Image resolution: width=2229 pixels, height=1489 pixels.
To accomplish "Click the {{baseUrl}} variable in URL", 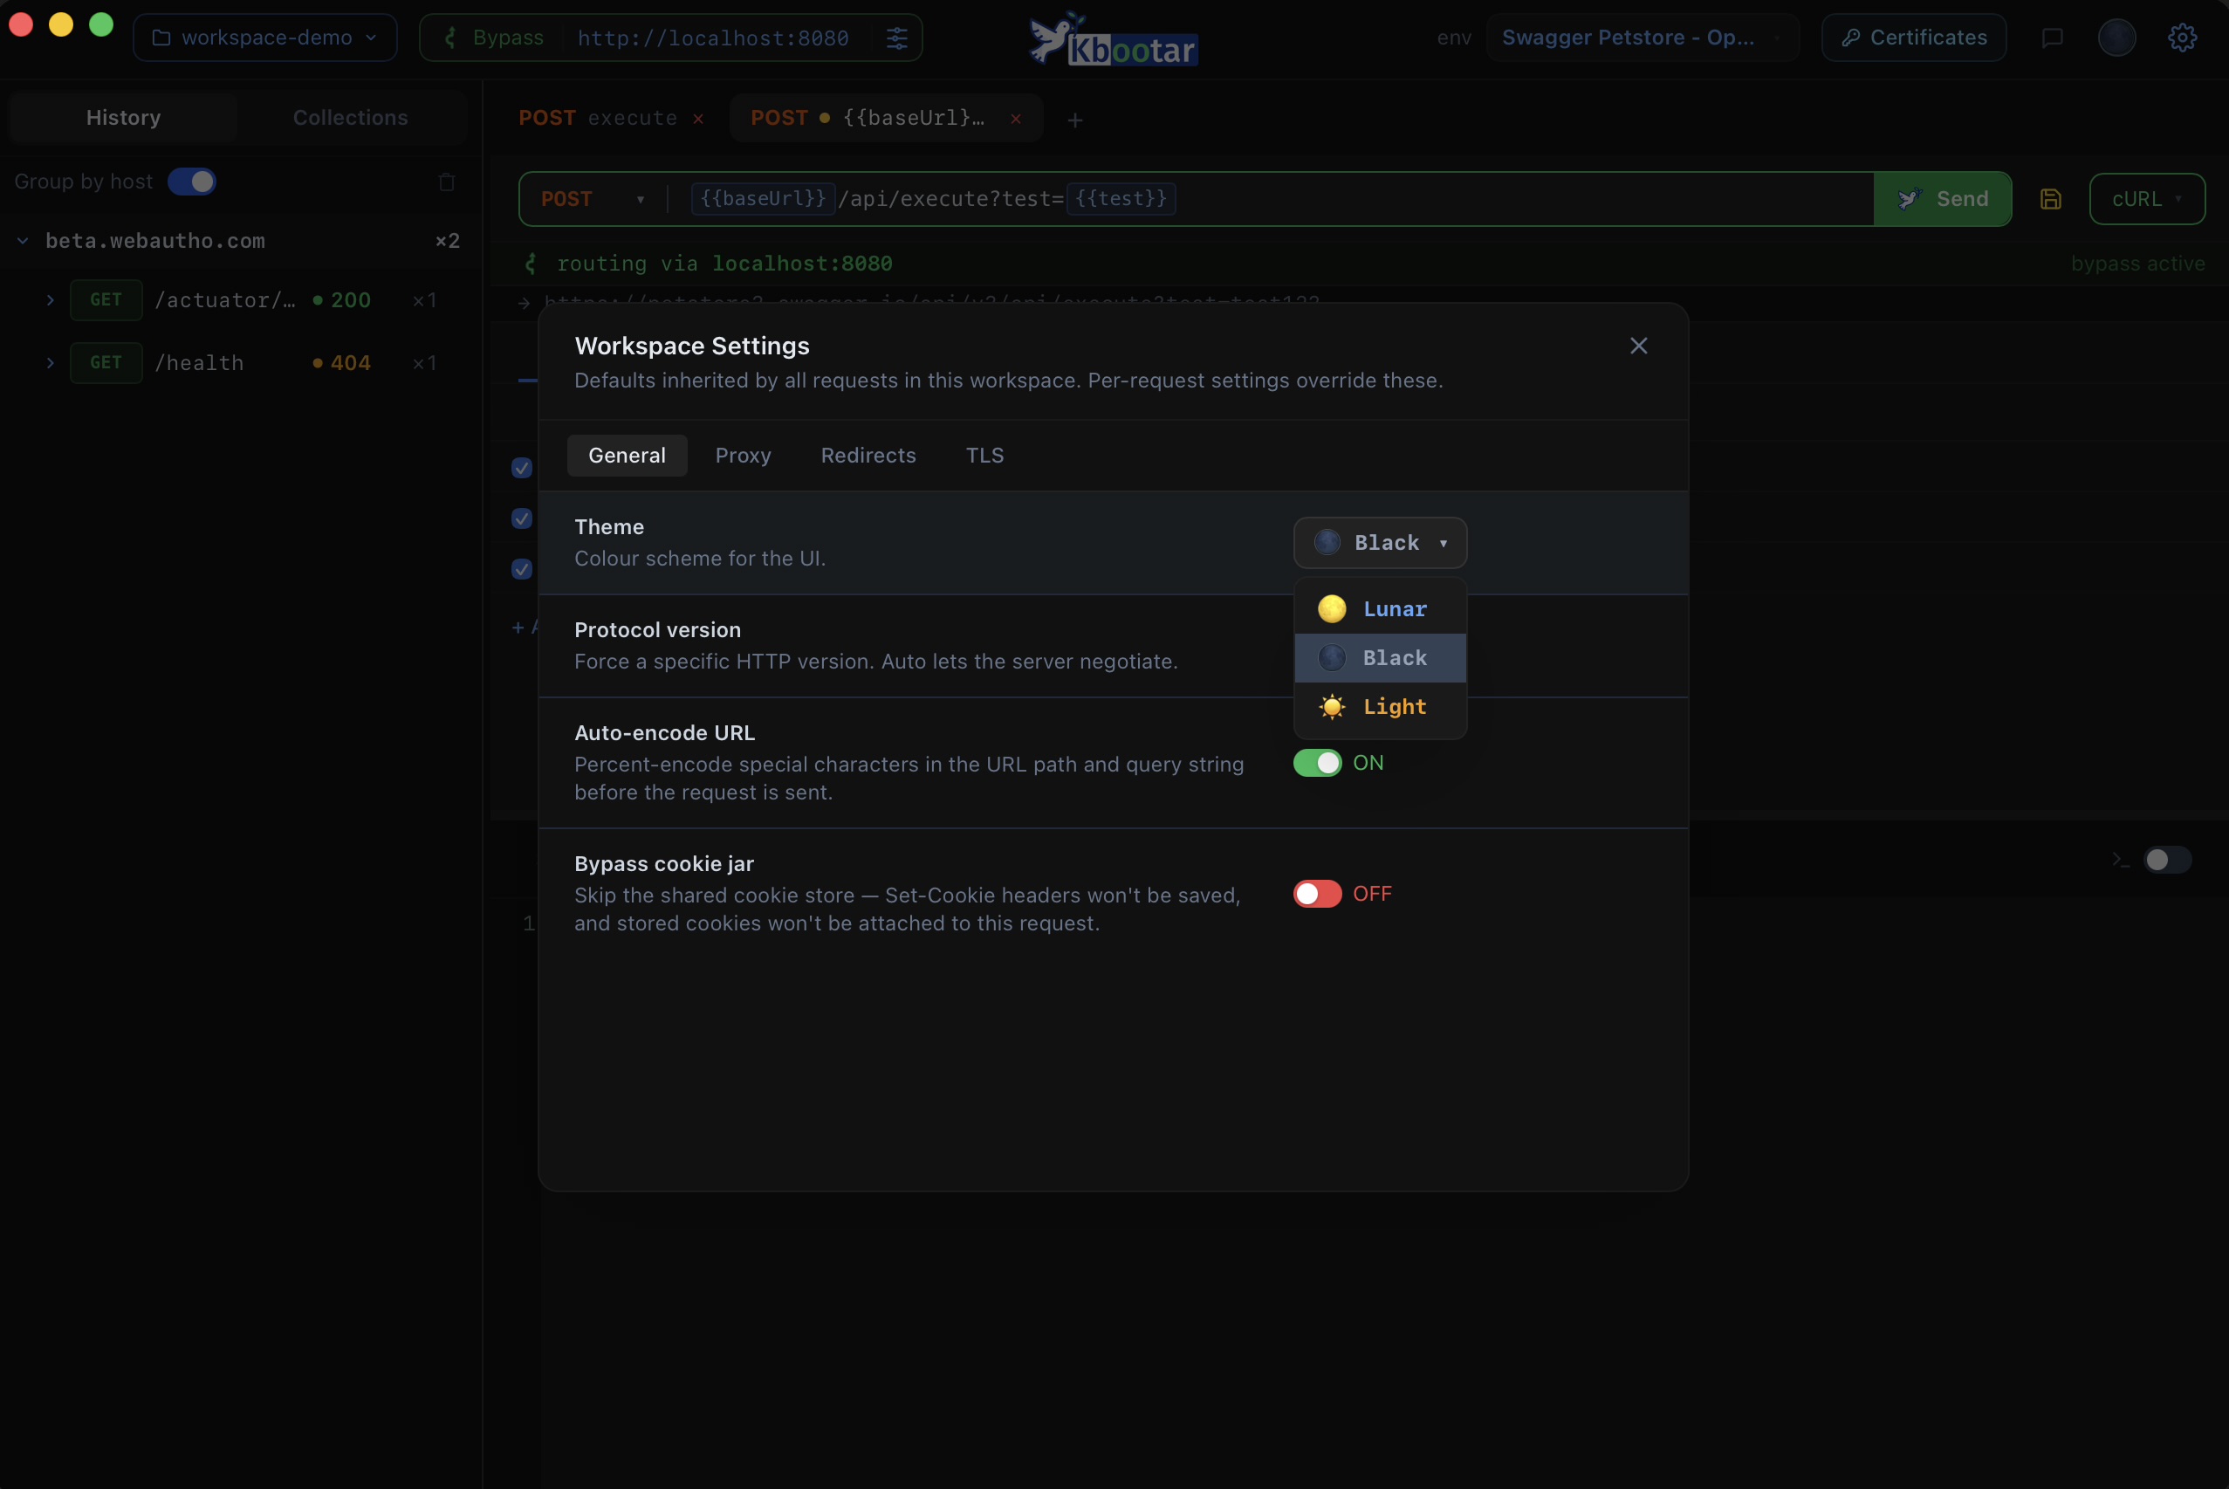I will pos(764,198).
